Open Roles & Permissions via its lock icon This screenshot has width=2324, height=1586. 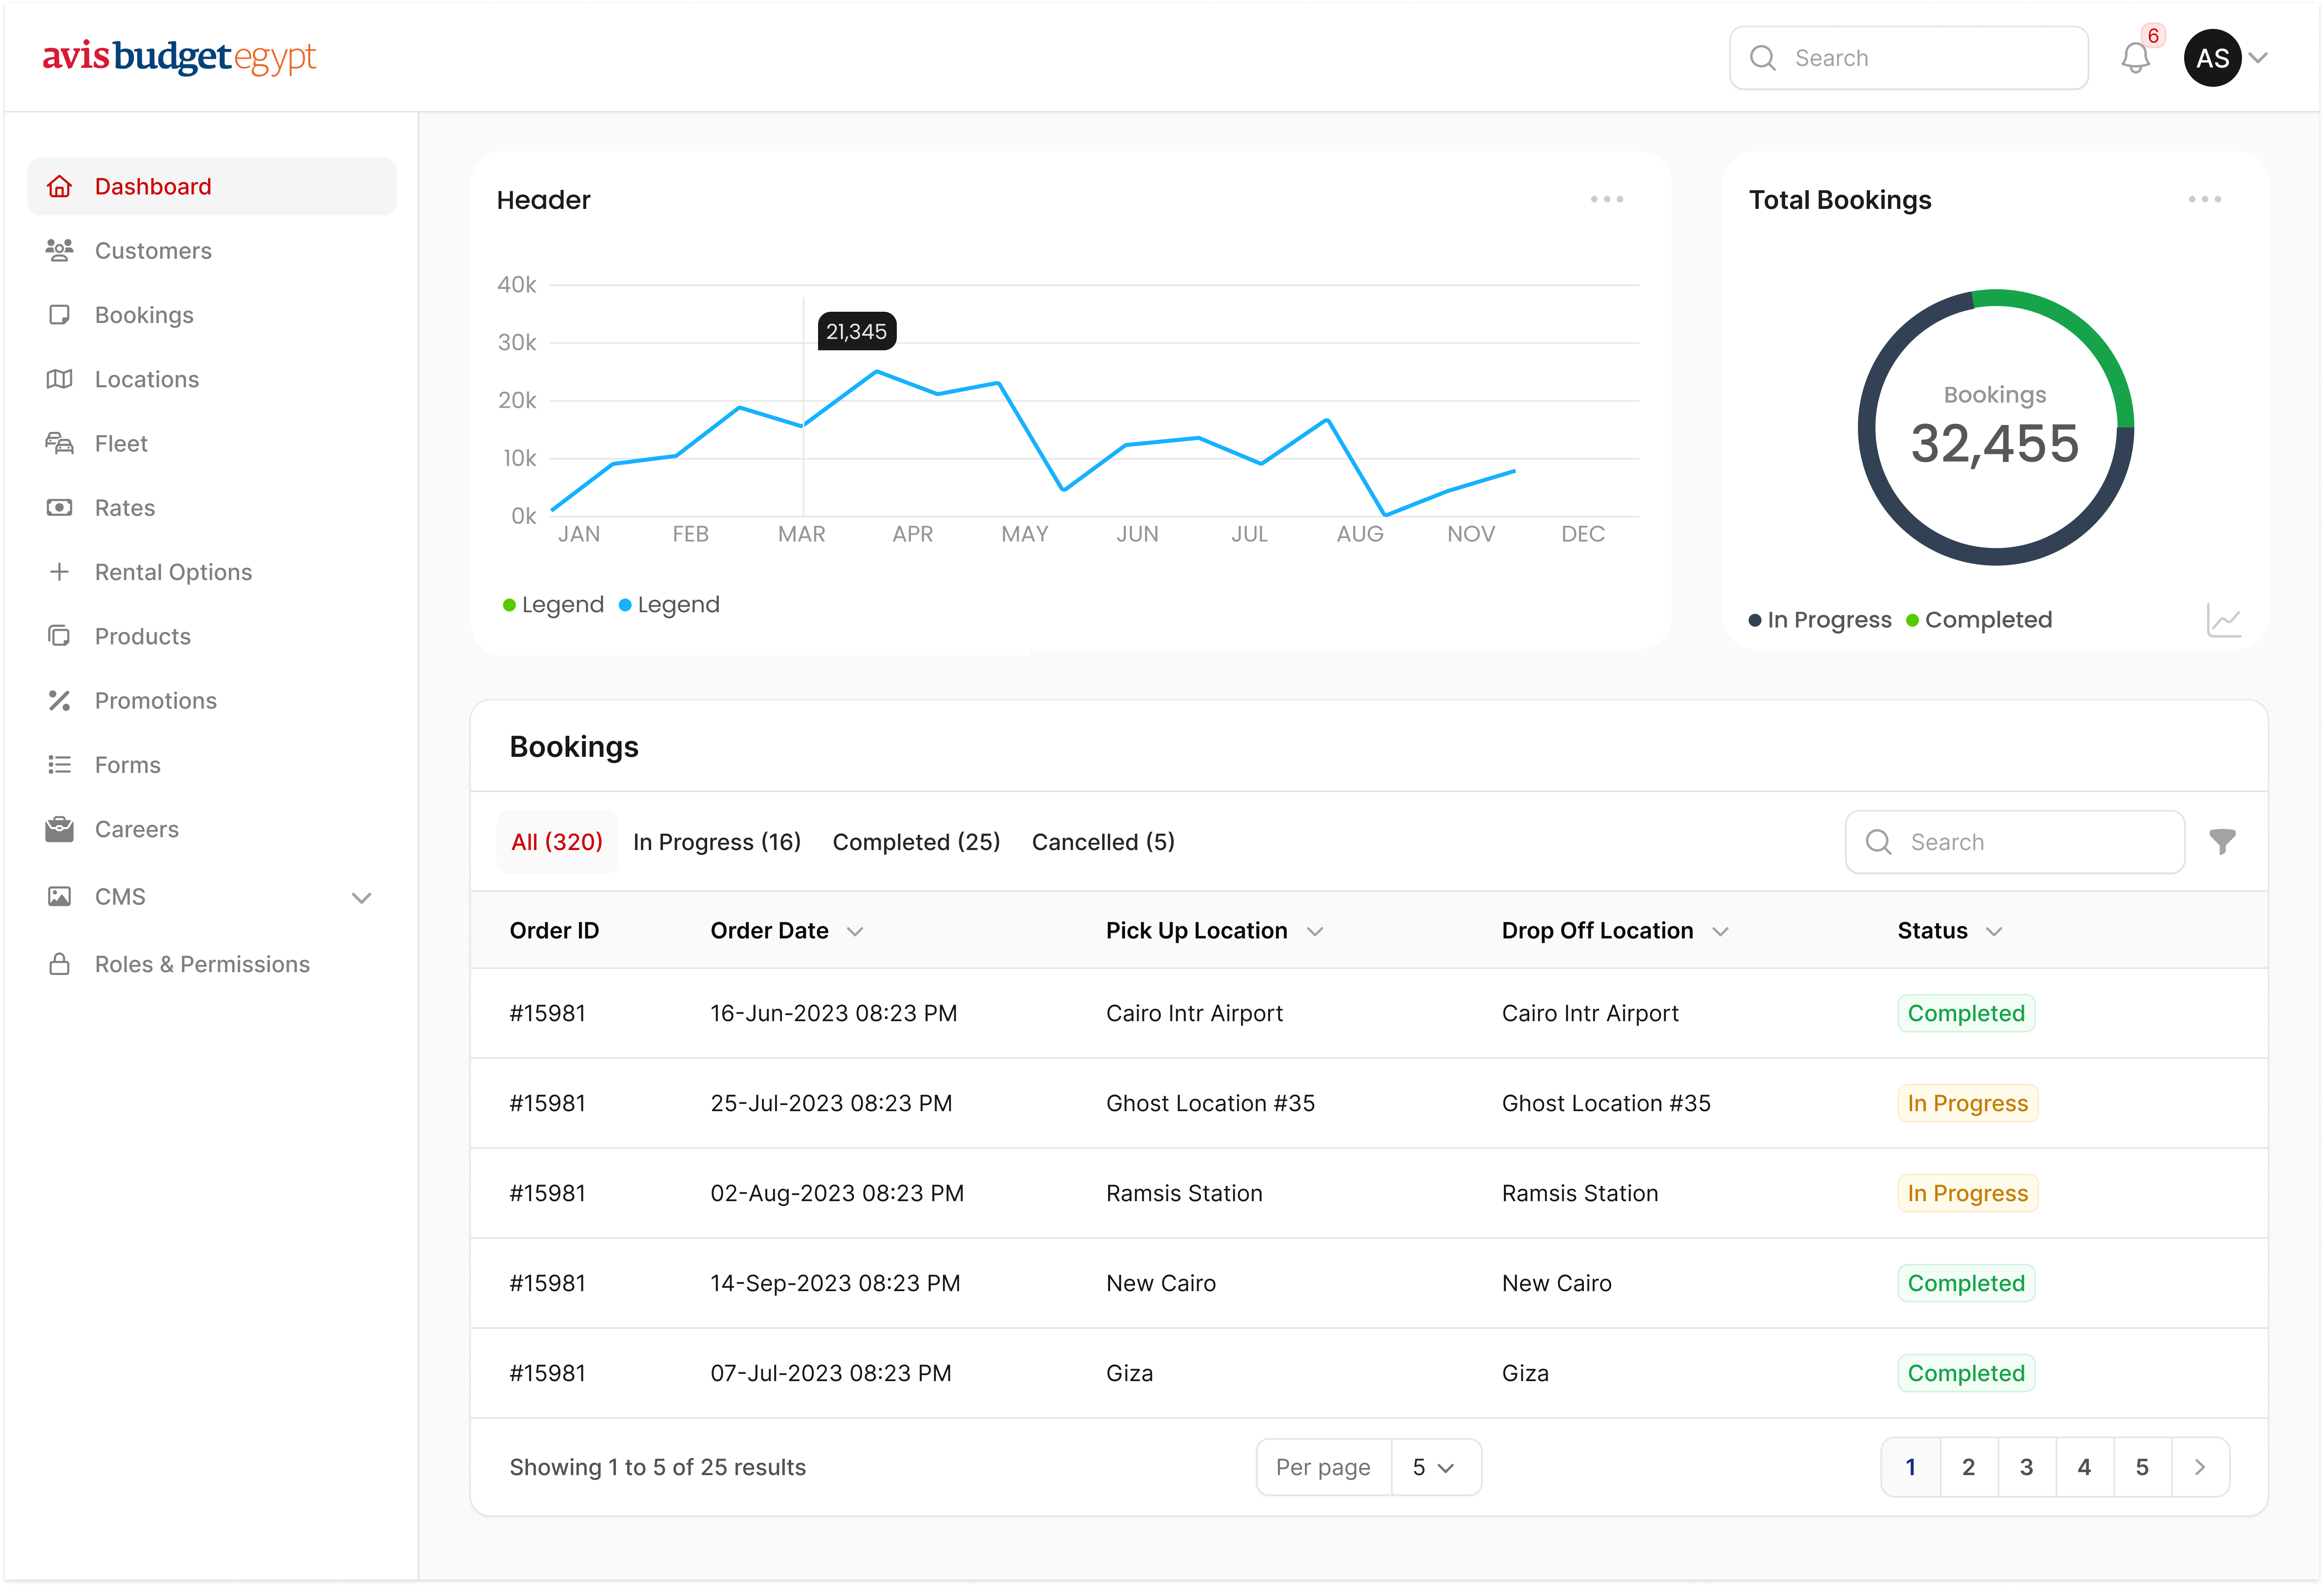pyautogui.click(x=59, y=964)
